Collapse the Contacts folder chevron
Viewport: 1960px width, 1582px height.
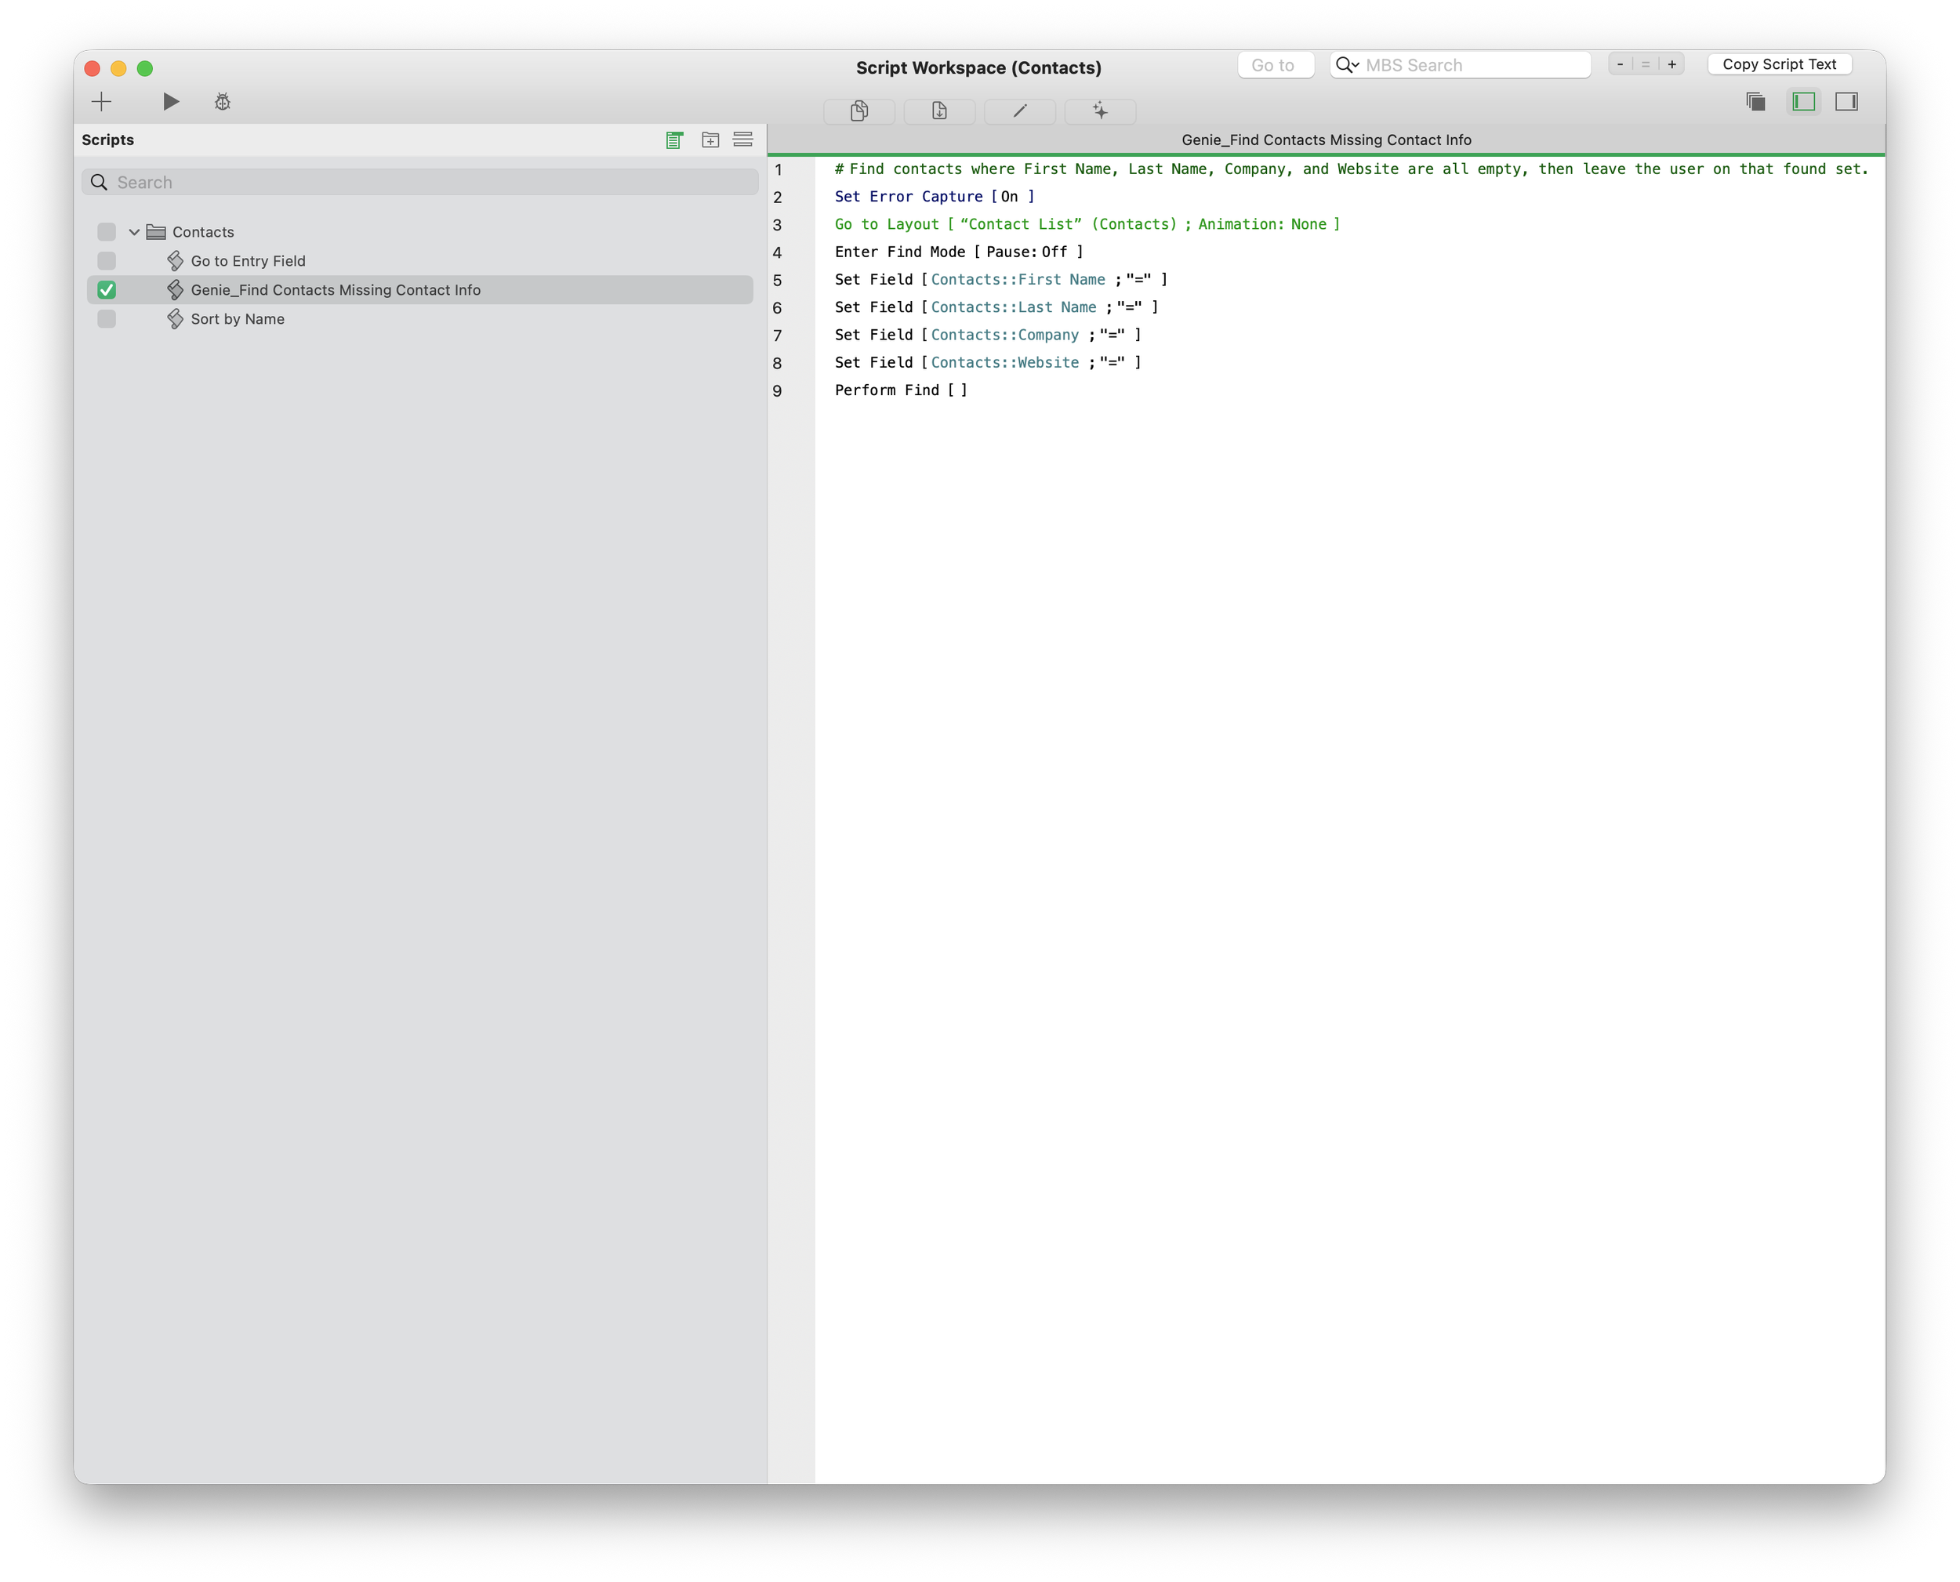134,231
